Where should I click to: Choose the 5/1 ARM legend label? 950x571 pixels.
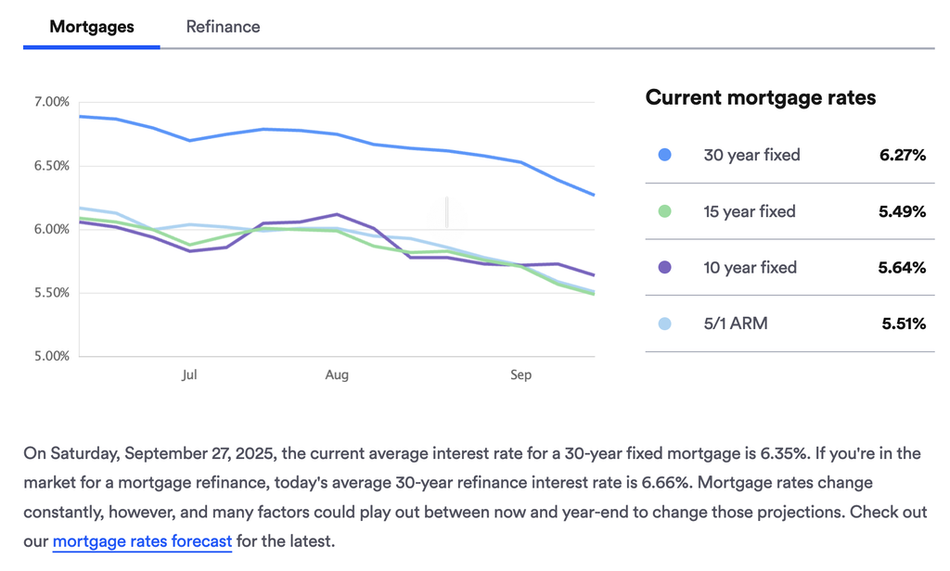736,324
